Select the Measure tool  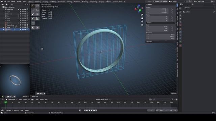pyautogui.click(x=37, y=19)
